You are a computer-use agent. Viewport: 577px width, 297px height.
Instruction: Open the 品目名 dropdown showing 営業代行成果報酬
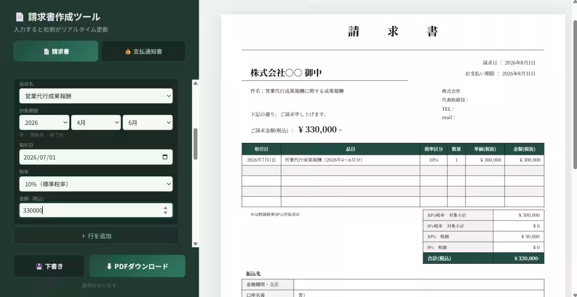(x=96, y=96)
